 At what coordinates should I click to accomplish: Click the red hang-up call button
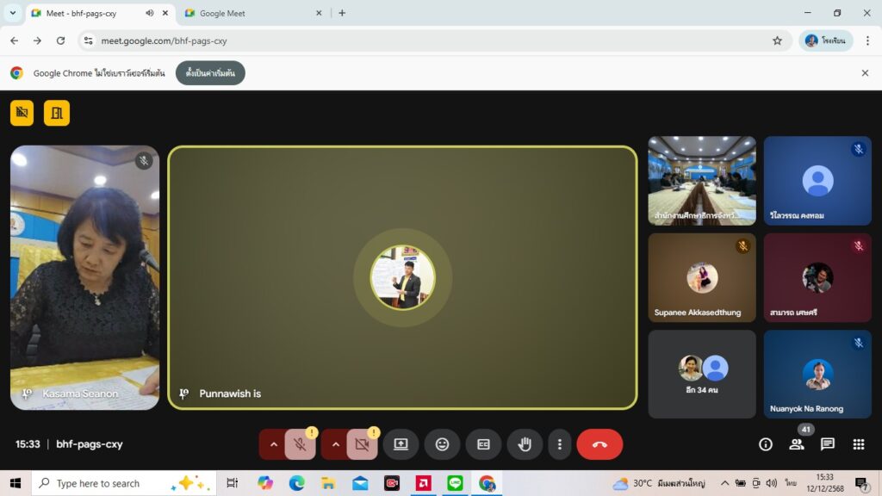[x=599, y=444]
